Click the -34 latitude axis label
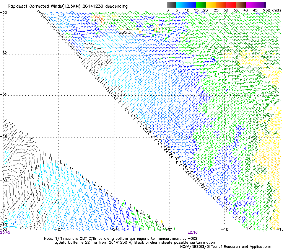The image size is (283, 249). point(3,94)
